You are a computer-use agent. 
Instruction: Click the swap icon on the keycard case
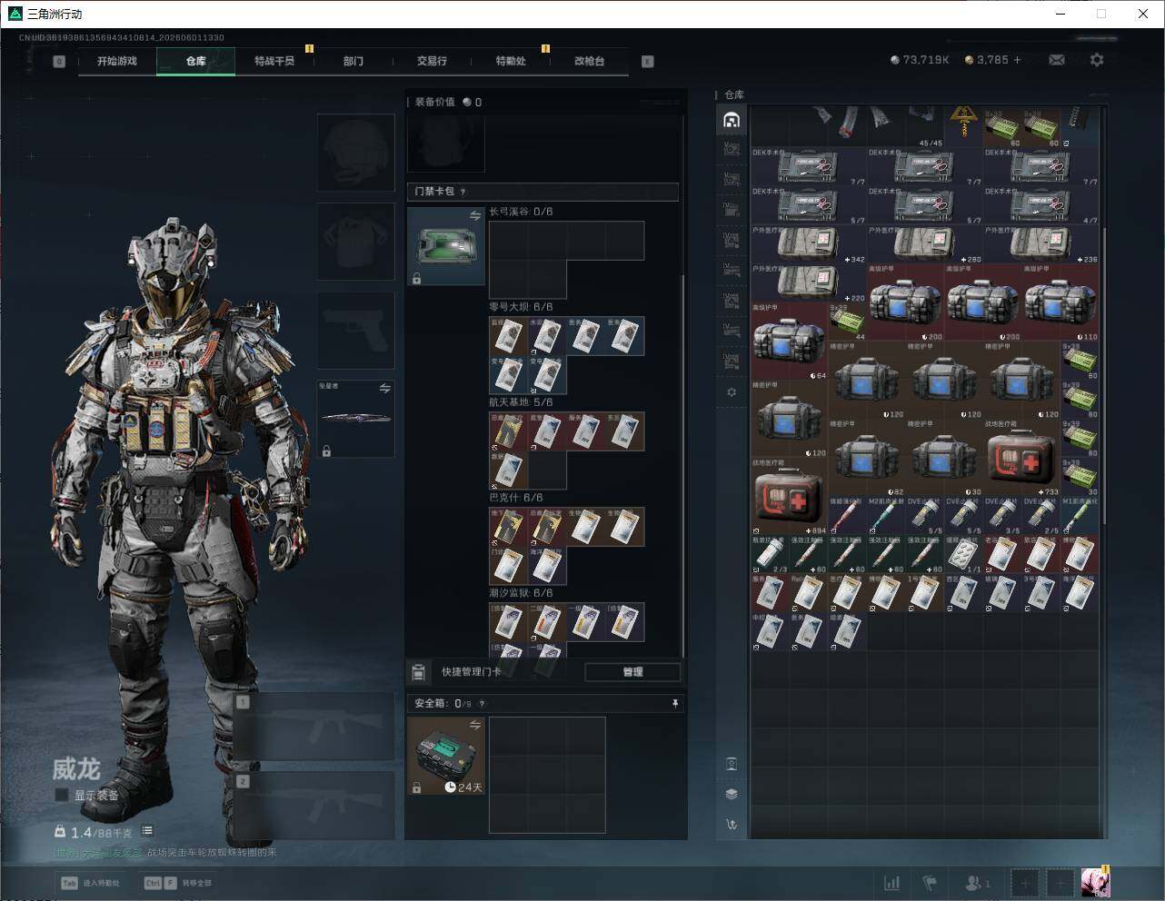pos(474,215)
